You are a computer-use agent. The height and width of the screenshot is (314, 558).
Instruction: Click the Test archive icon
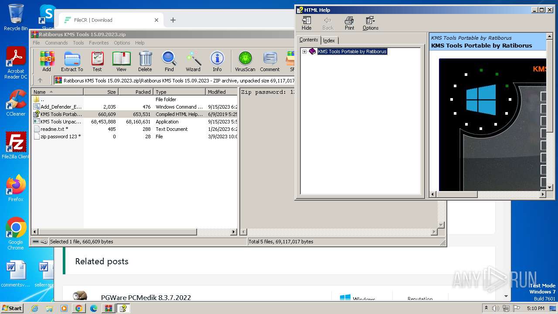97,61
